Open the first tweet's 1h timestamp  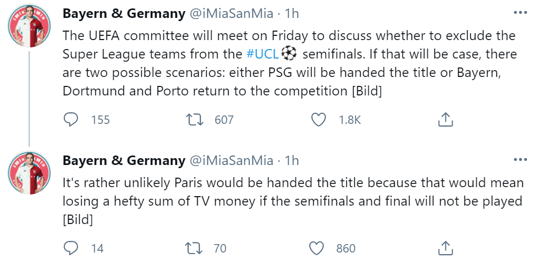coord(291,14)
